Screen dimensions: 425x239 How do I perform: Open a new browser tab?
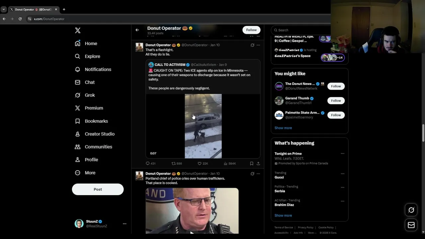[64, 9]
